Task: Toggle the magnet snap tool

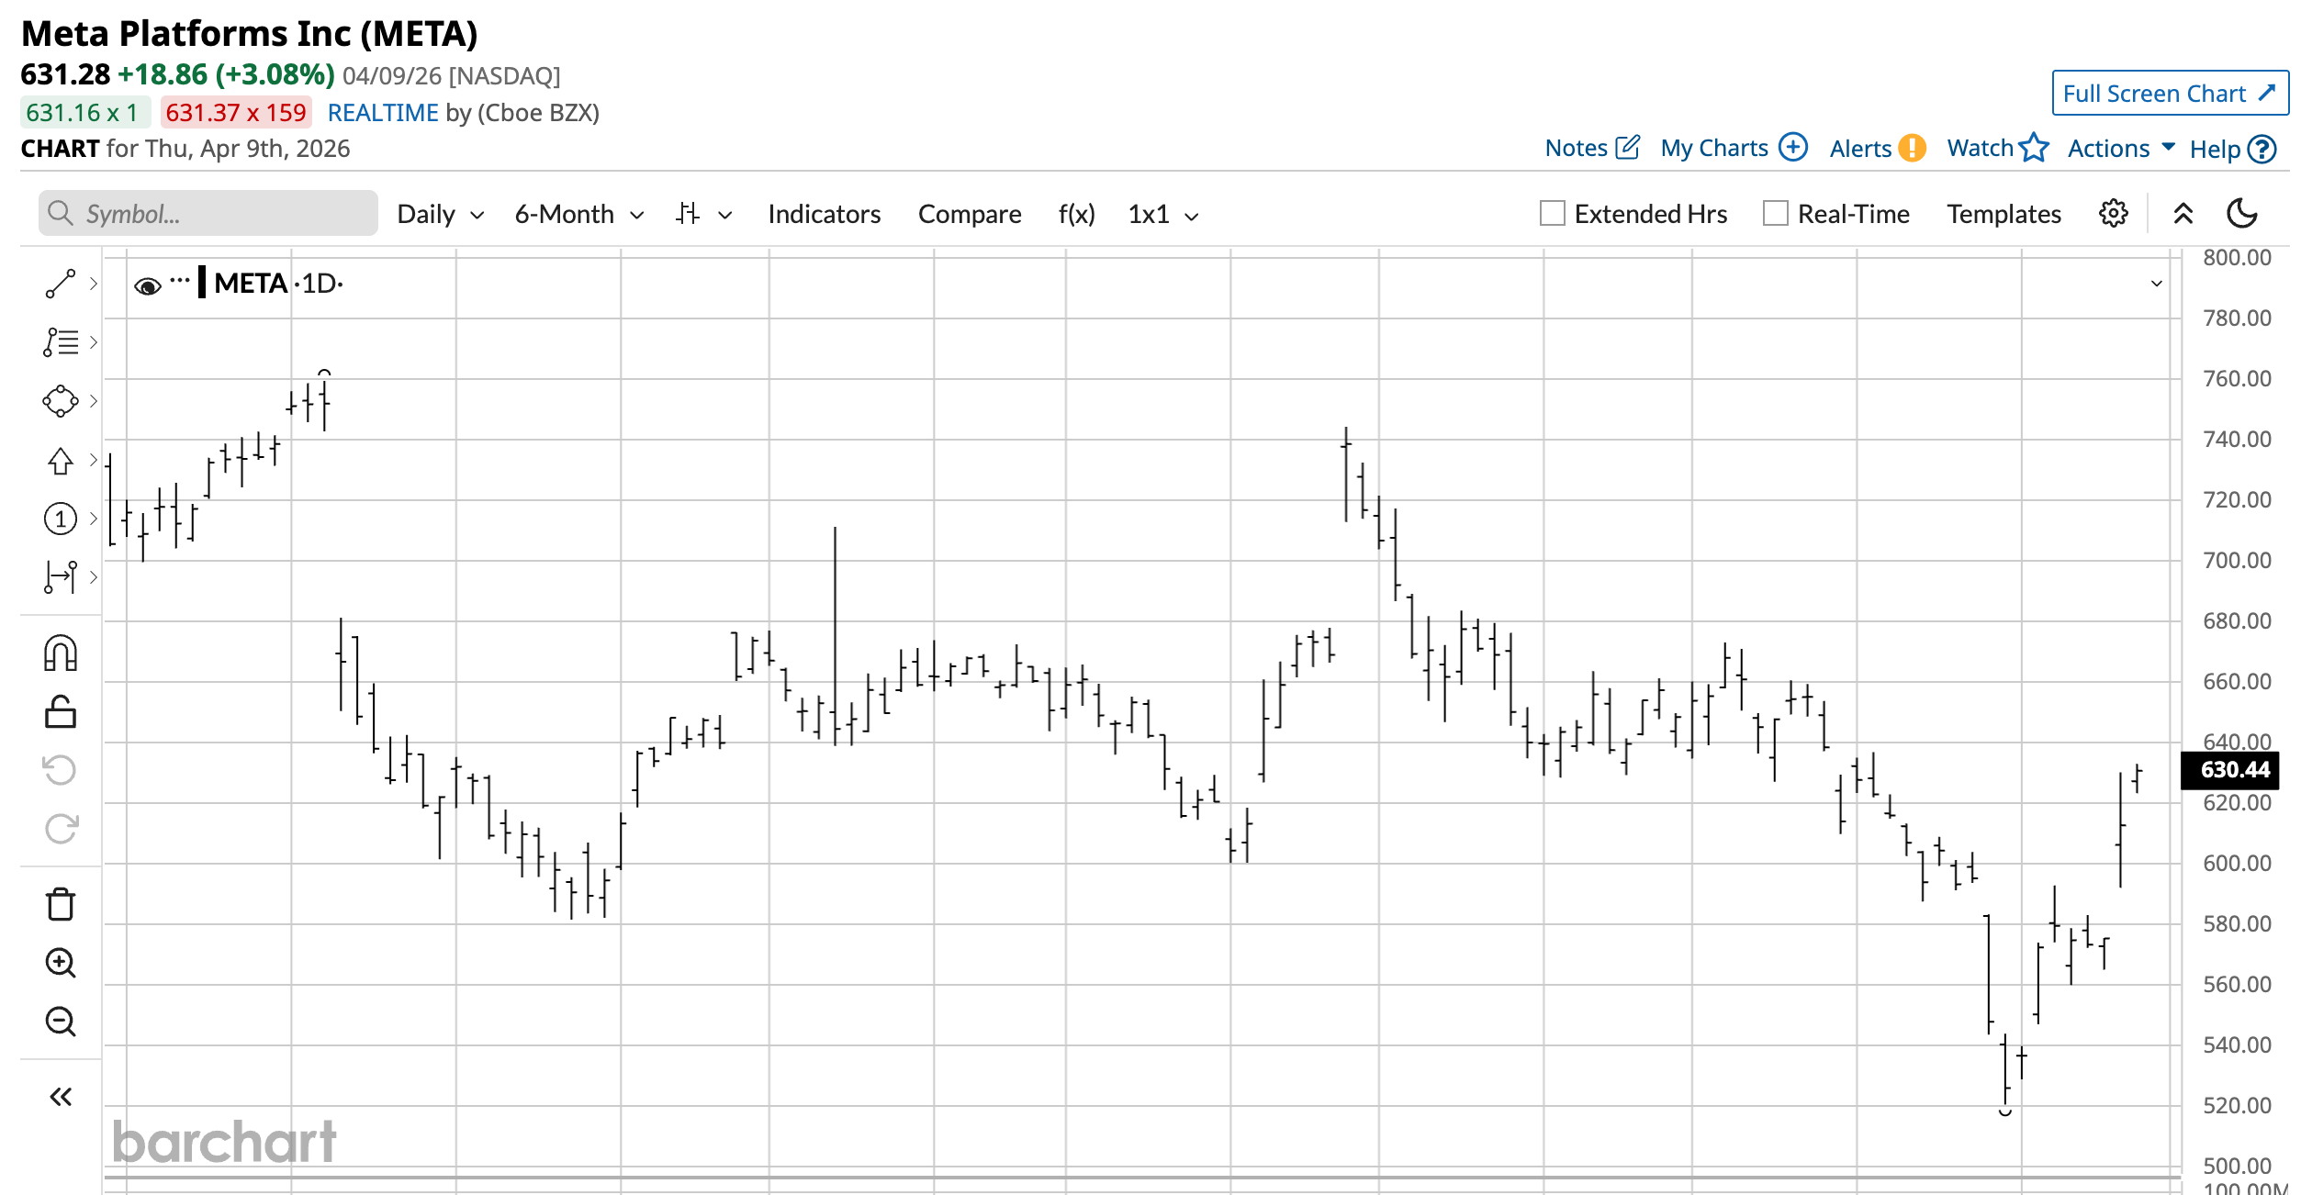Action: click(x=61, y=653)
